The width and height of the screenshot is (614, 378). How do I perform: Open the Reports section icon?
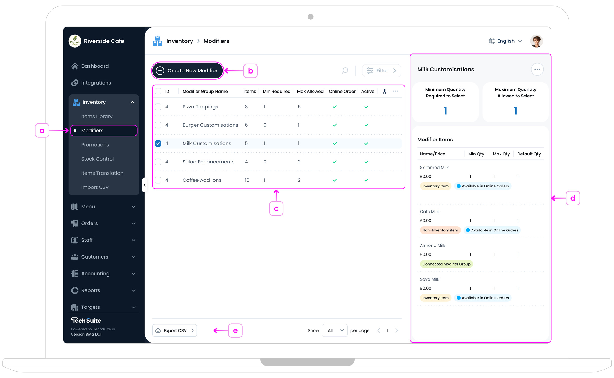point(74,290)
